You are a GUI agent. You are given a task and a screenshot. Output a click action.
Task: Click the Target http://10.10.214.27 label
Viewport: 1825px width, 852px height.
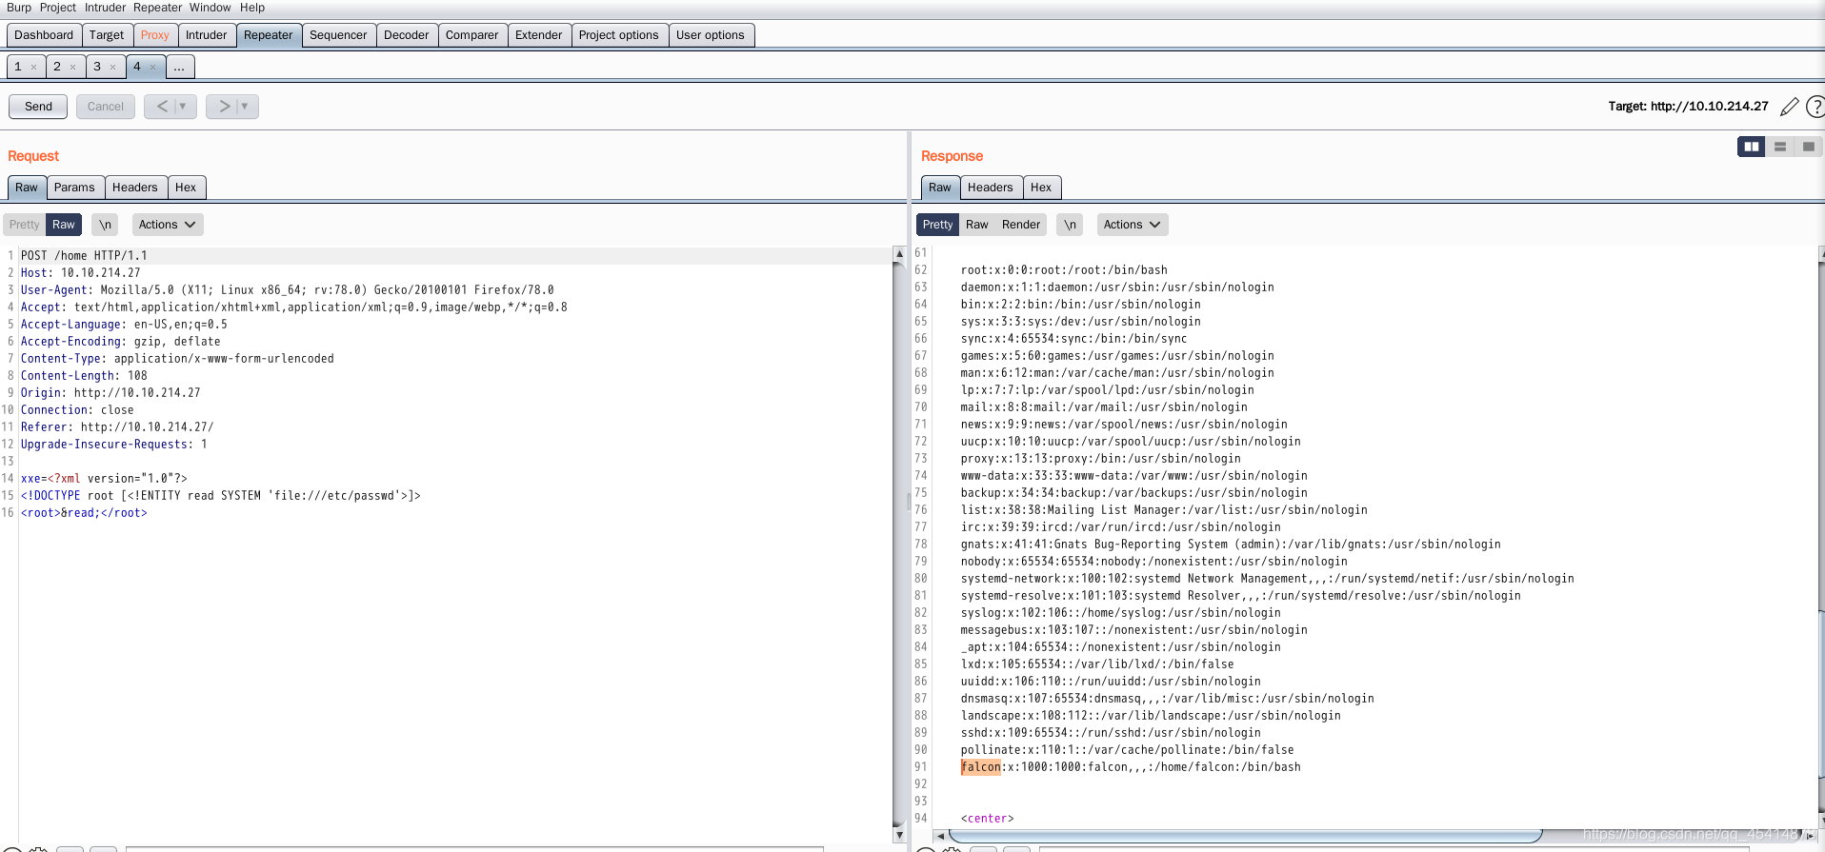click(1688, 107)
